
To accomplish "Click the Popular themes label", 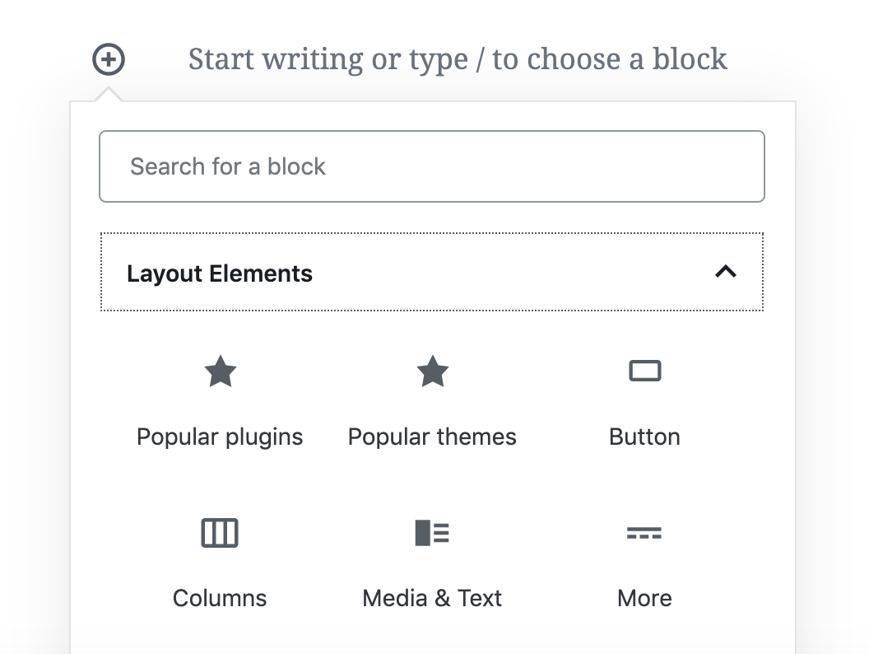I will tap(432, 437).
